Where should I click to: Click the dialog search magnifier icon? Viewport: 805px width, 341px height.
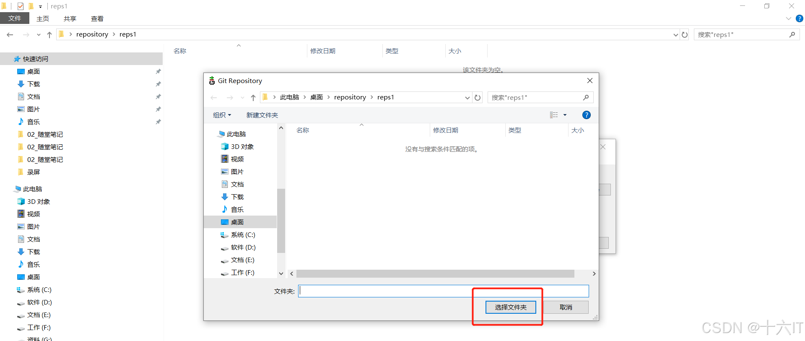[x=586, y=97]
